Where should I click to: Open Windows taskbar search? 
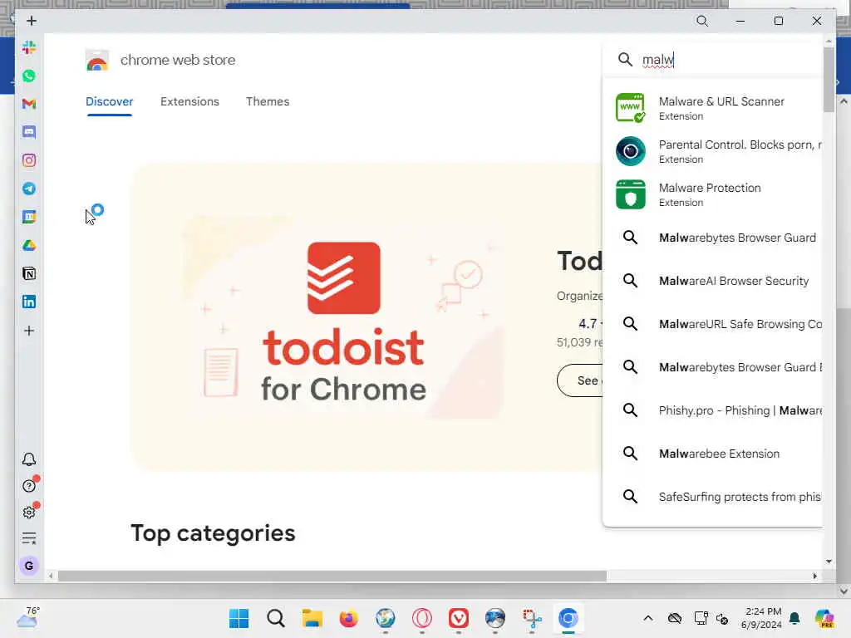pyautogui.click(x=276, y=618)
